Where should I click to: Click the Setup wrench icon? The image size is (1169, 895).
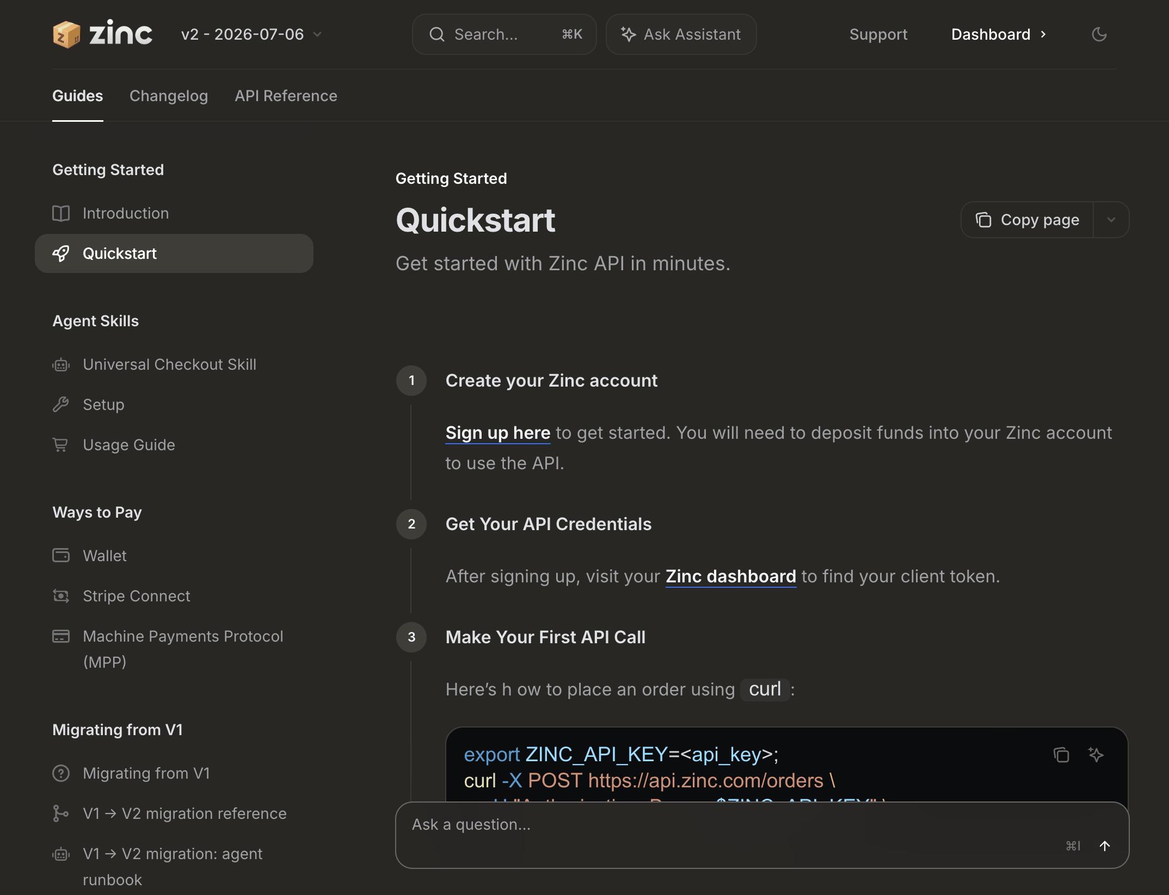tap(61, 405)
